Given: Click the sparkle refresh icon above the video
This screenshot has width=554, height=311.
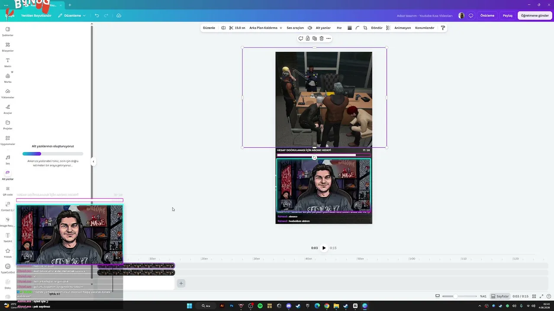Looking at the screenshot, I should (x=301, y=38).
